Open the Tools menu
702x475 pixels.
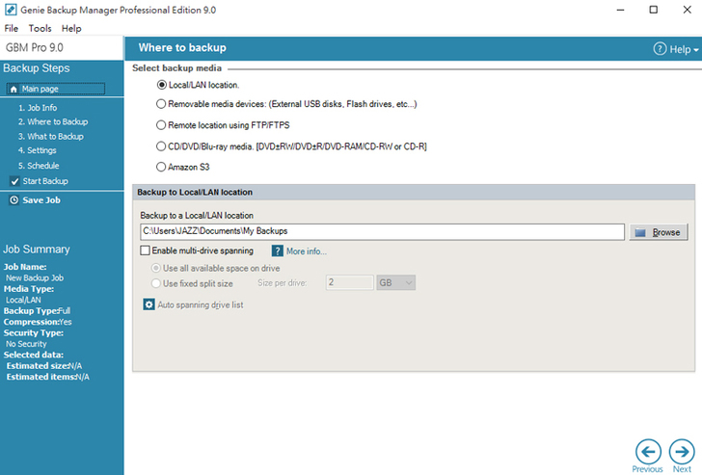point(40,28)
